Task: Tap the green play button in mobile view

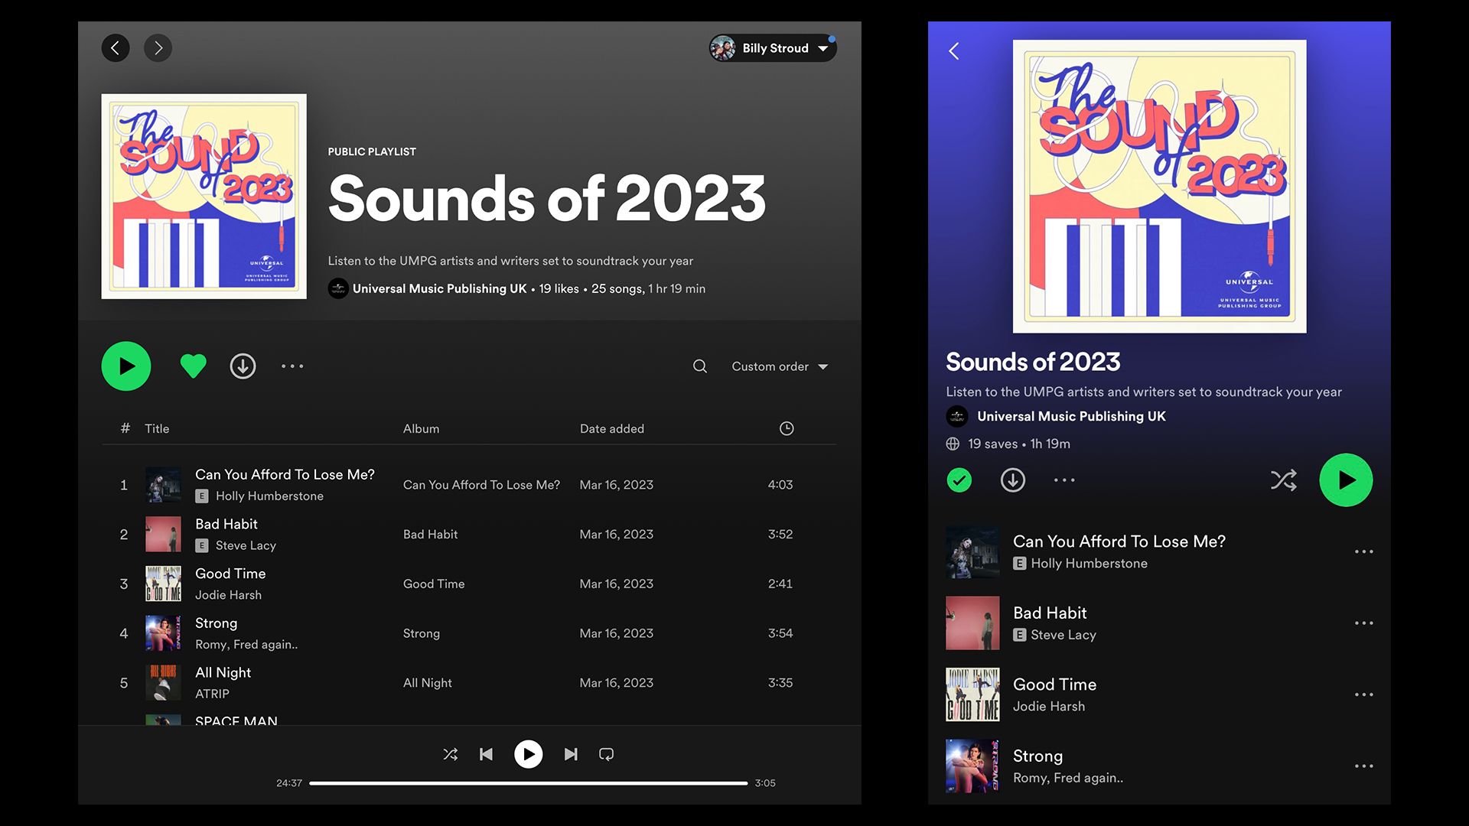Action: tap(1346, 480)
